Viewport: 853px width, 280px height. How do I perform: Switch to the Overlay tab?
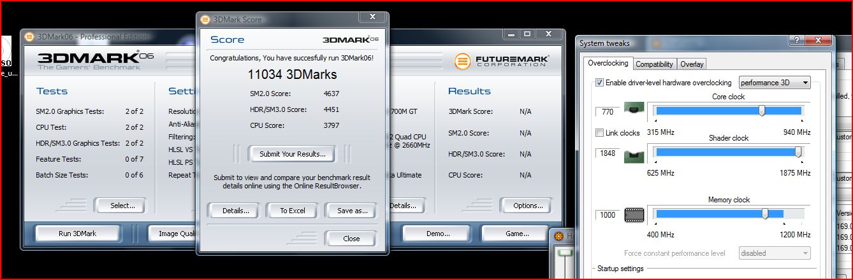coord(692,64)
